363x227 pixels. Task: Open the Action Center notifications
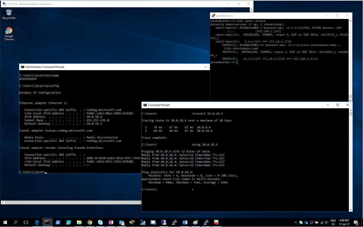pyautogui.click(x=356, y=222)
